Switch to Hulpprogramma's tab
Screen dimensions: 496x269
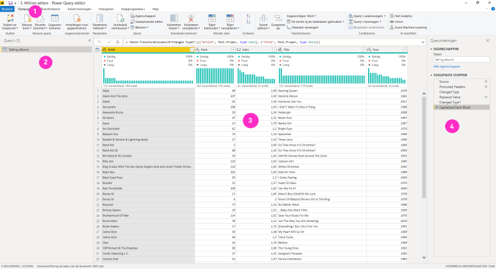tap(133, 9)
